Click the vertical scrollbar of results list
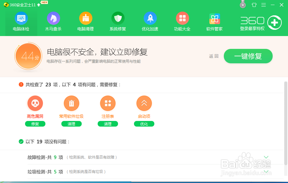The image size is (288, 183). (x=285, y=123)
